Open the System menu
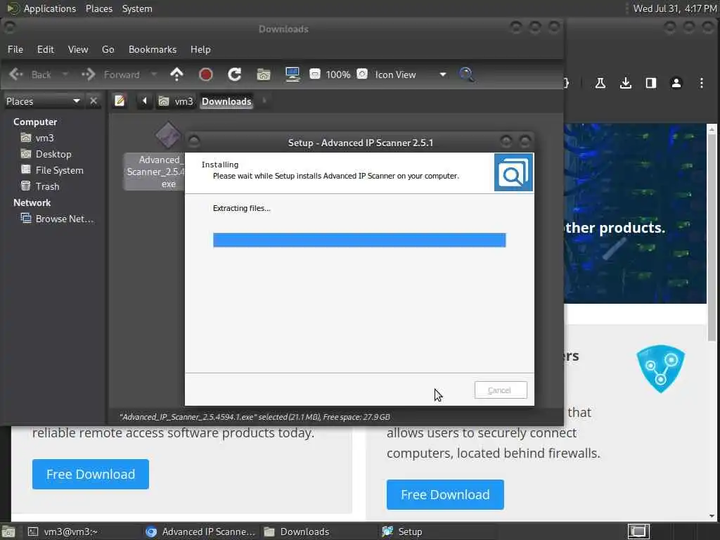Viewport: 720px width, 540px height. [137, 8]
